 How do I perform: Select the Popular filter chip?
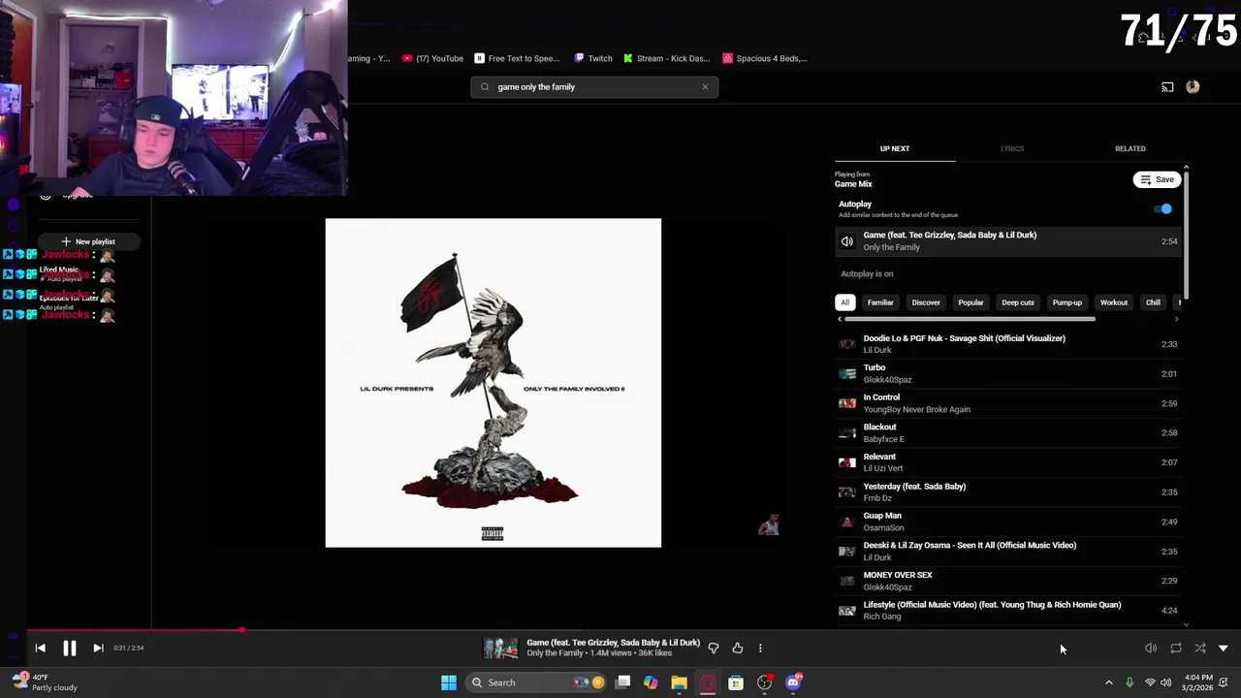pyautogui.click(x=971, y=302)
